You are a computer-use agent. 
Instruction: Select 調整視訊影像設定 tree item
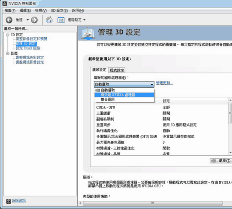click(x=30, y=62)
